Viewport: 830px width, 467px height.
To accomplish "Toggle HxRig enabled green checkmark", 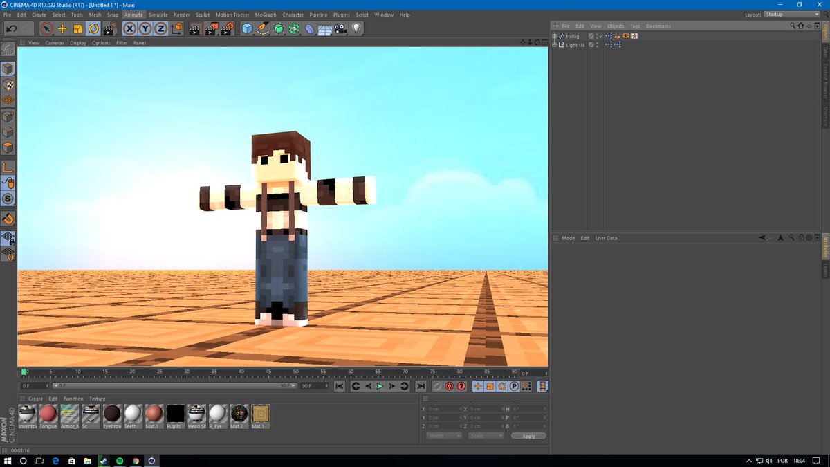I will [x=600, y=36].
